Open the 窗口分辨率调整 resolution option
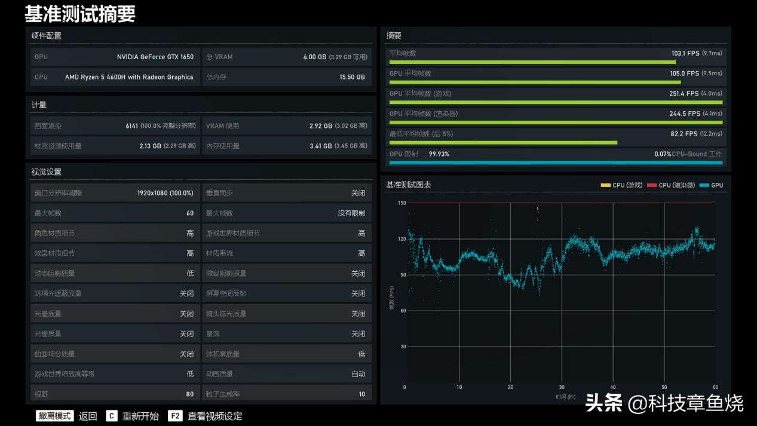 [x=114, y=193]
